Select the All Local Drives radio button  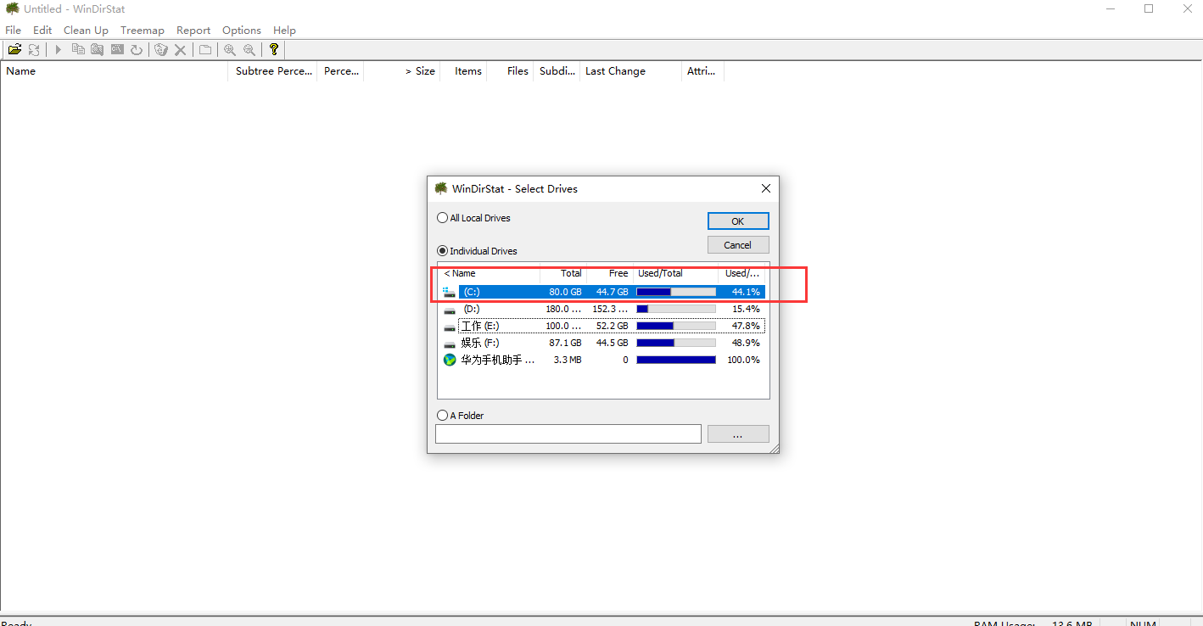click(442, 218)
